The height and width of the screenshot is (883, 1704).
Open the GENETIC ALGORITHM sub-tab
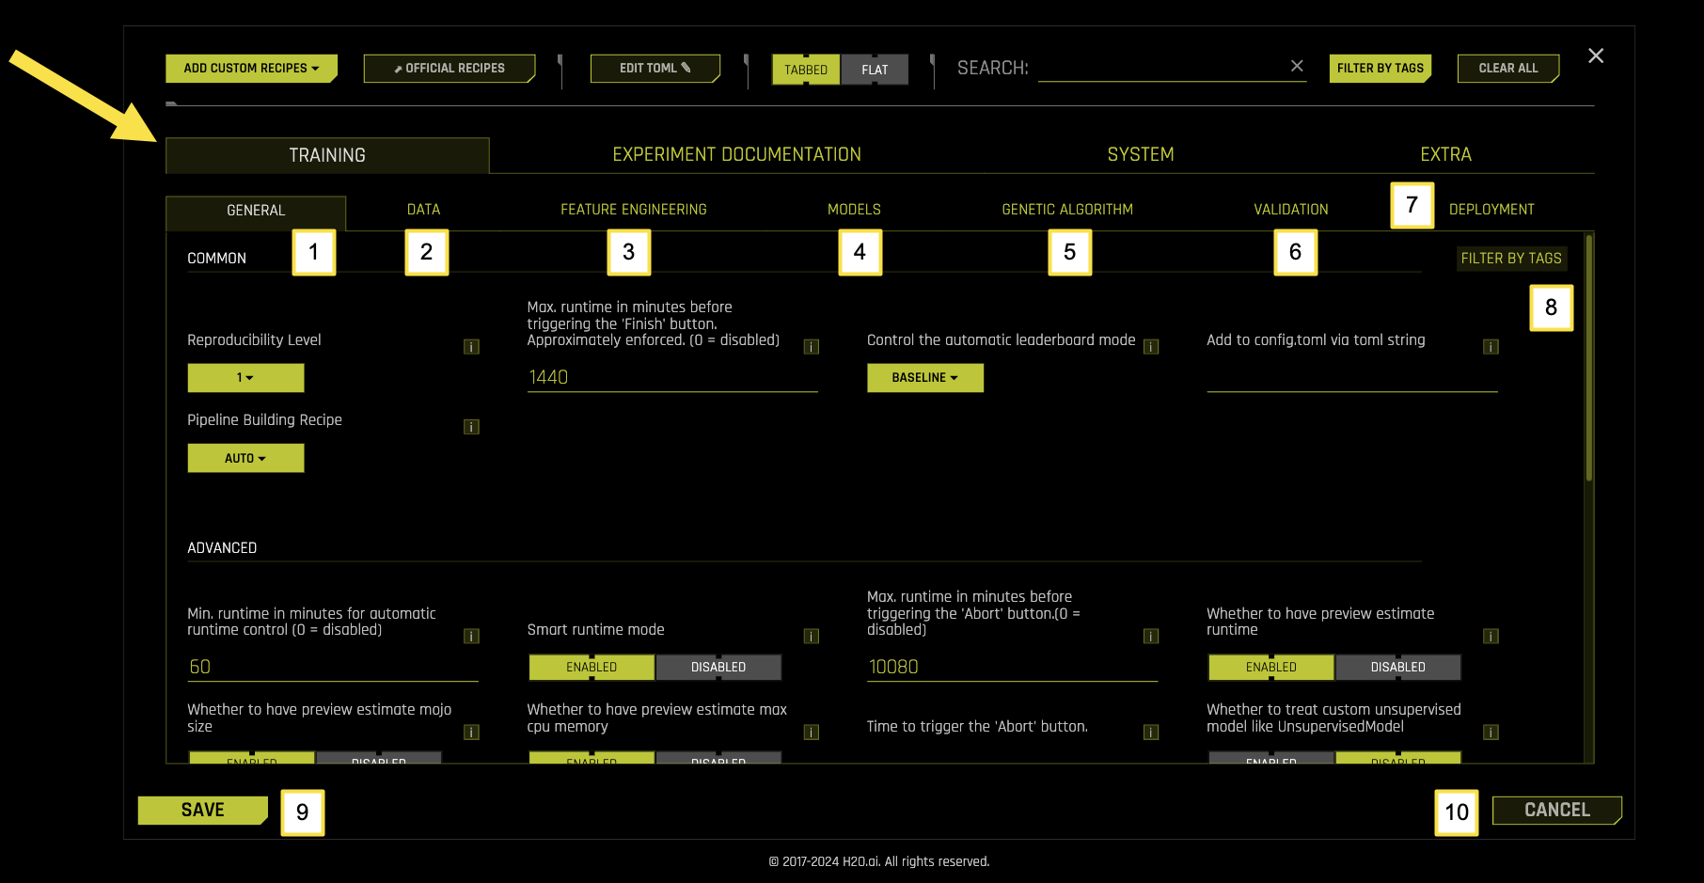1067,209
